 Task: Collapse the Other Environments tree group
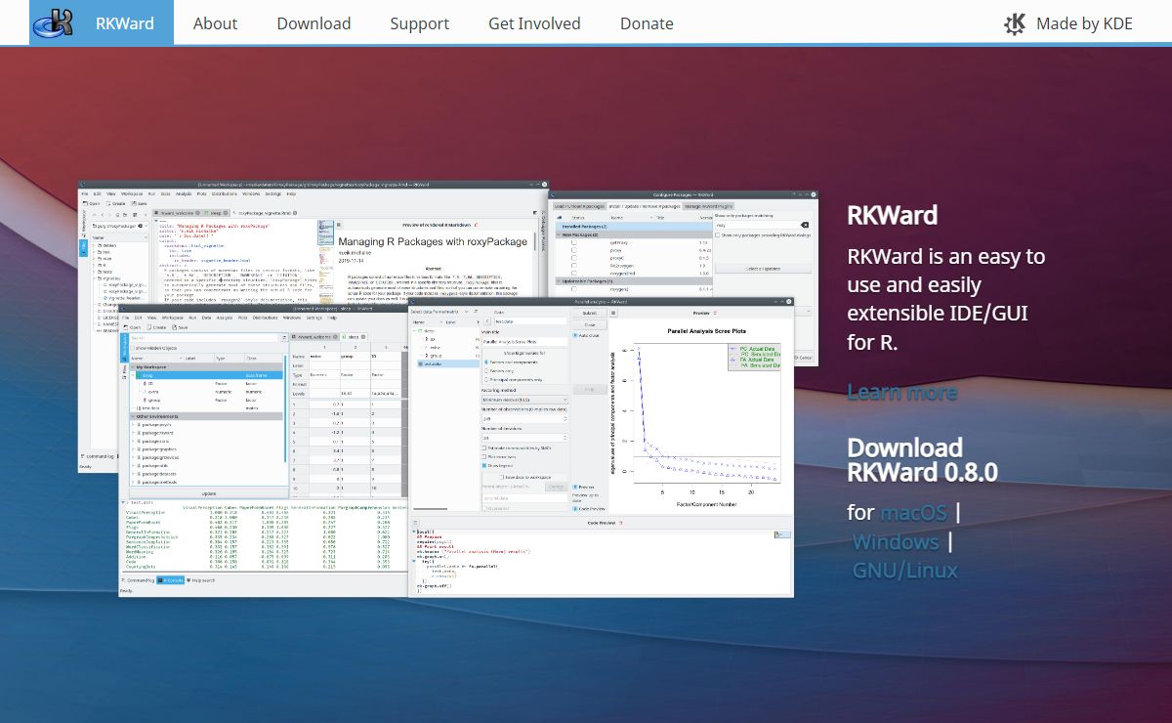click(133, 416)
